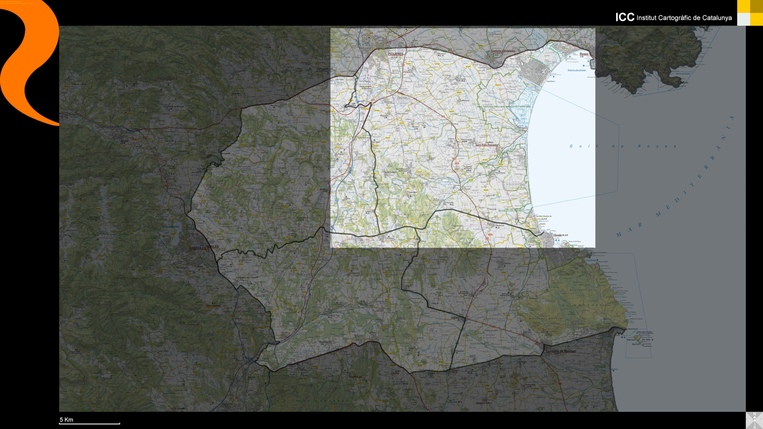Click the white logo square
The width and height of the screenshot is (763, 429).
(x=743, y=19)
